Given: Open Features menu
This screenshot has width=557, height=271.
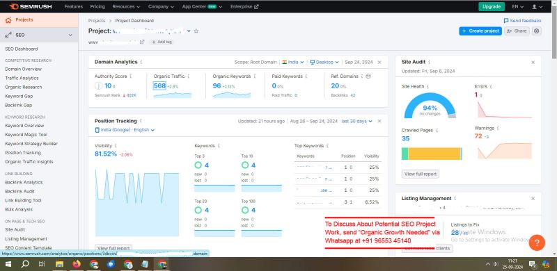Looking at the screenshot, I should pos(74,6).
